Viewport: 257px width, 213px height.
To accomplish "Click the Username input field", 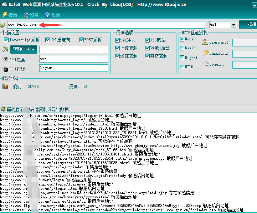I will (245, 43).
